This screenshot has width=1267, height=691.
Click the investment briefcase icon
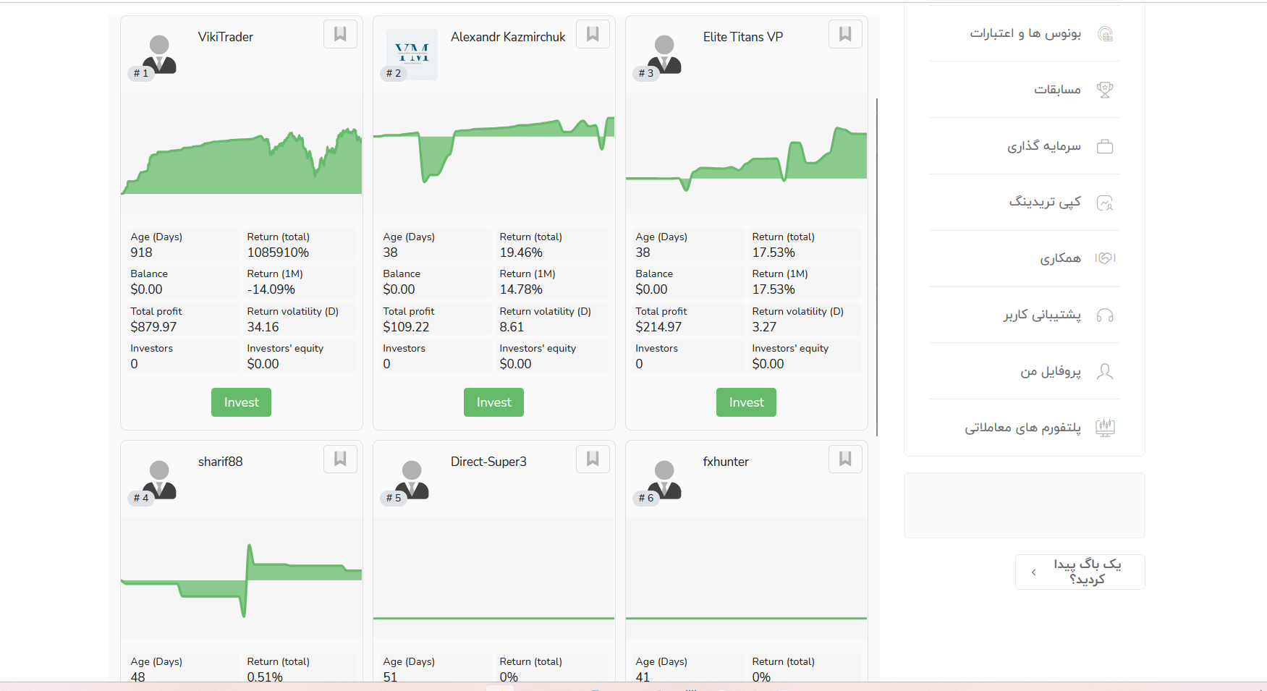click(x=1104, y=146)
